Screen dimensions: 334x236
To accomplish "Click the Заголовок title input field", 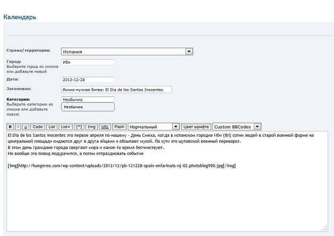I will (x=116, y=90).
